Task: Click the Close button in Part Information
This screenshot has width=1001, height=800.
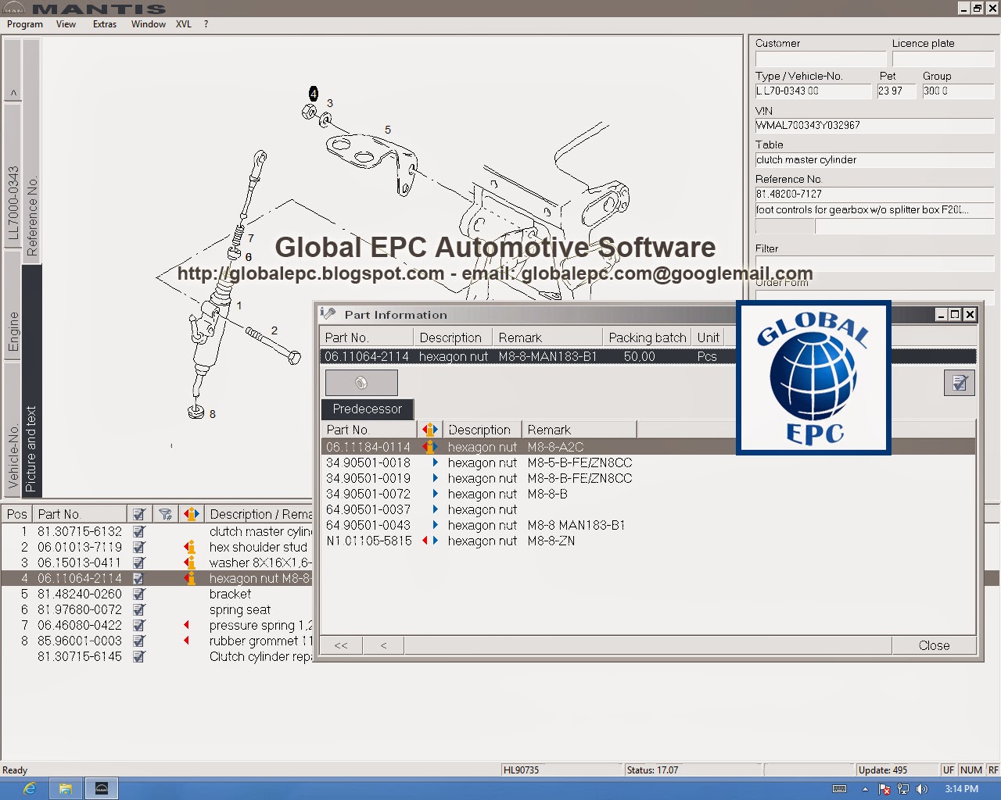Action: click(934, 645)
